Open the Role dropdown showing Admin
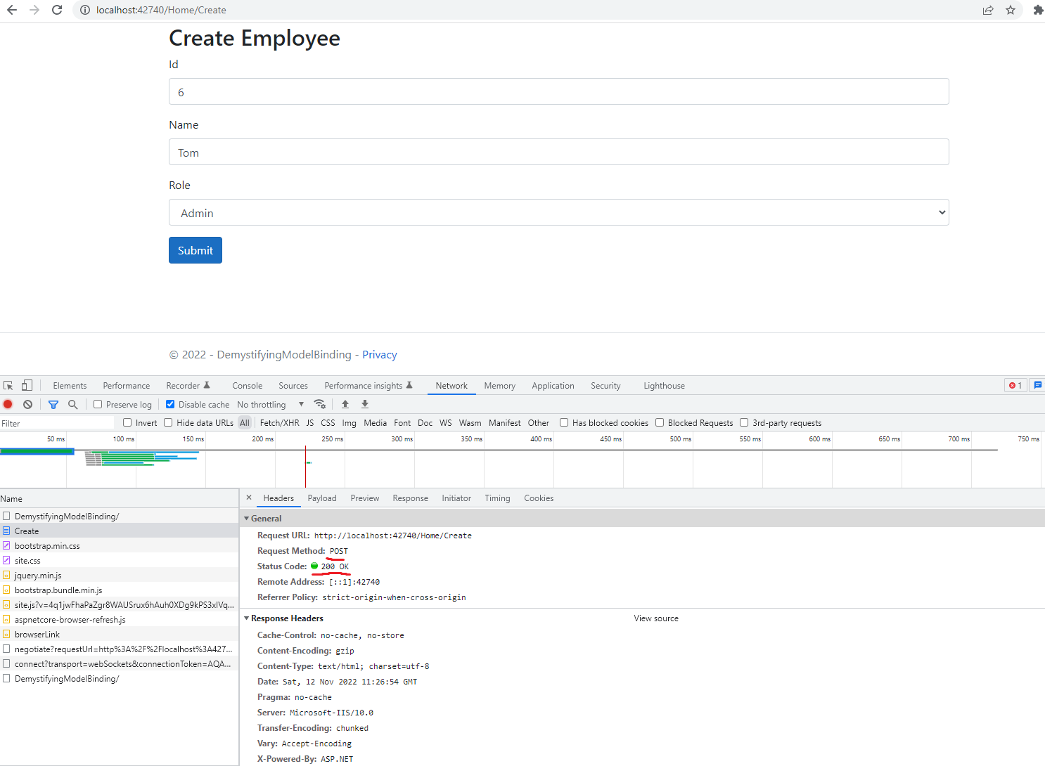 [559, 212]
